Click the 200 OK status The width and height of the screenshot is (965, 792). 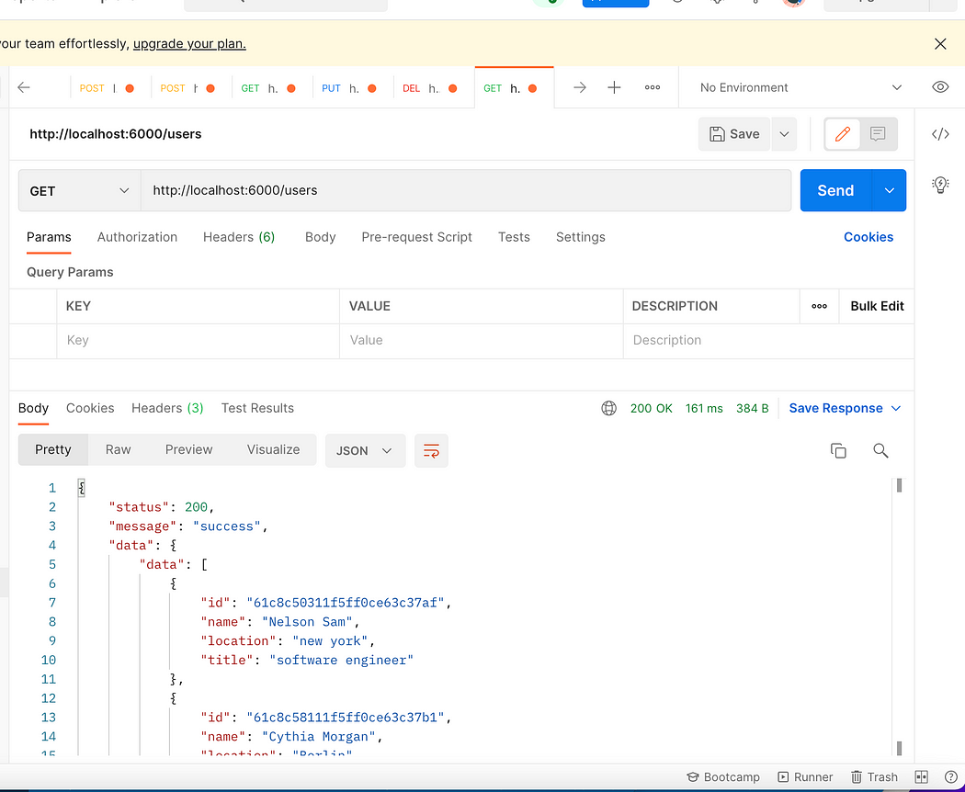pos(651,408)
